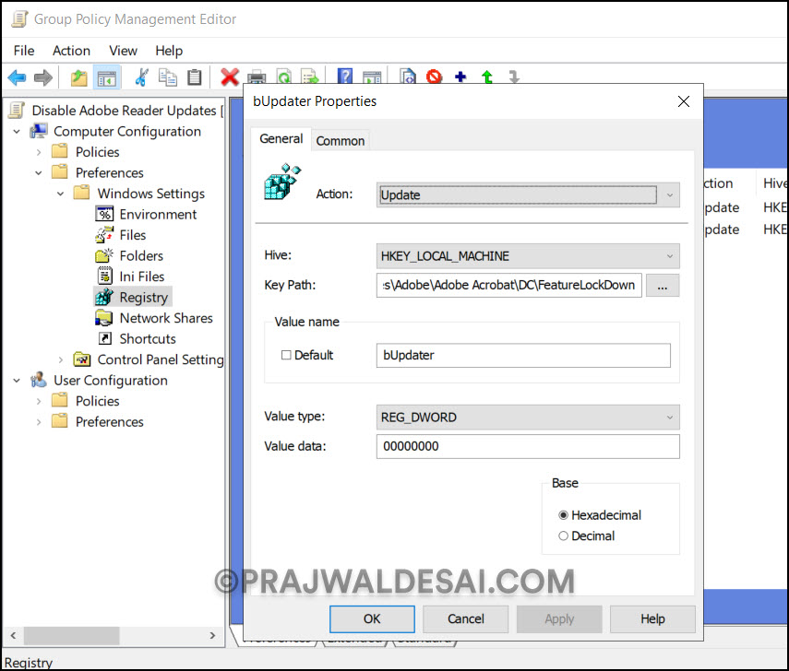Select the Folders preference node
Image resolution: width=789 pixels, height=671 pixels.
(x=129, y=256)
